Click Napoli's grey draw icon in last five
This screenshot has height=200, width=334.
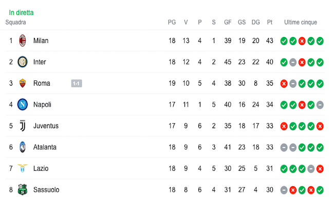(x=320, y=105)
